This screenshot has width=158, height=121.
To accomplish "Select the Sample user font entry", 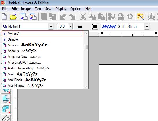I will pyautogui.click(x=43, y=39).
